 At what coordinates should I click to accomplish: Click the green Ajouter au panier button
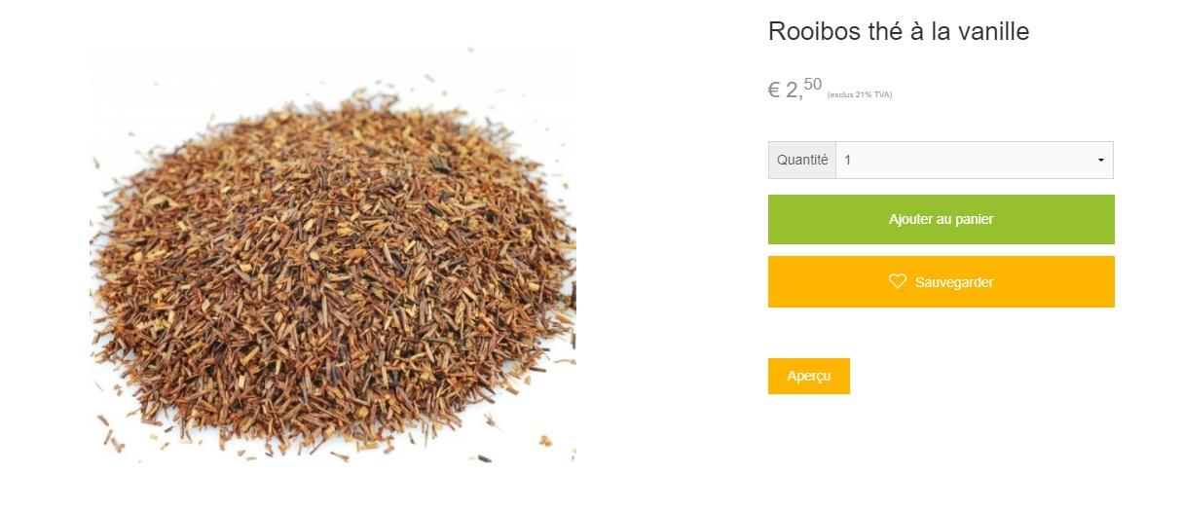tap(941, 219)
